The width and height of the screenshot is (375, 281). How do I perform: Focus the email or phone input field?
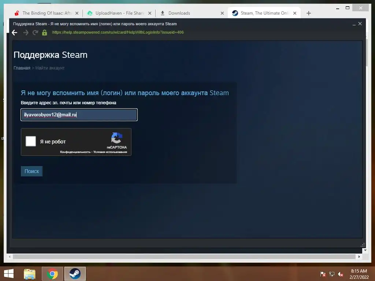click(79, 115)
